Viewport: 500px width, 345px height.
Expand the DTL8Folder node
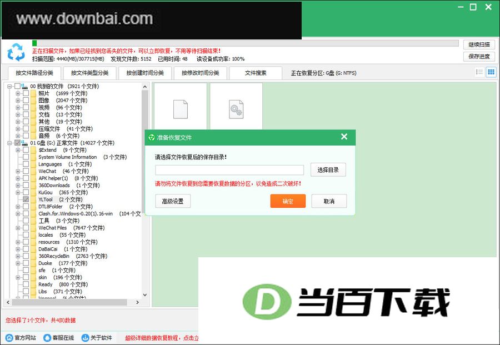pyautogui.click(x=18, y=207)
